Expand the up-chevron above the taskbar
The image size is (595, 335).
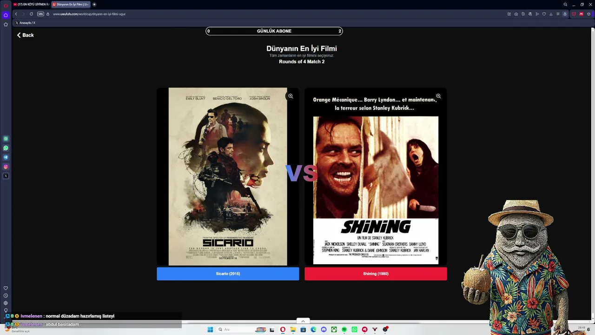303,321
